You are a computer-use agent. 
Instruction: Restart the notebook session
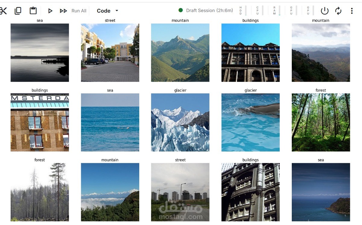point(338,11)
